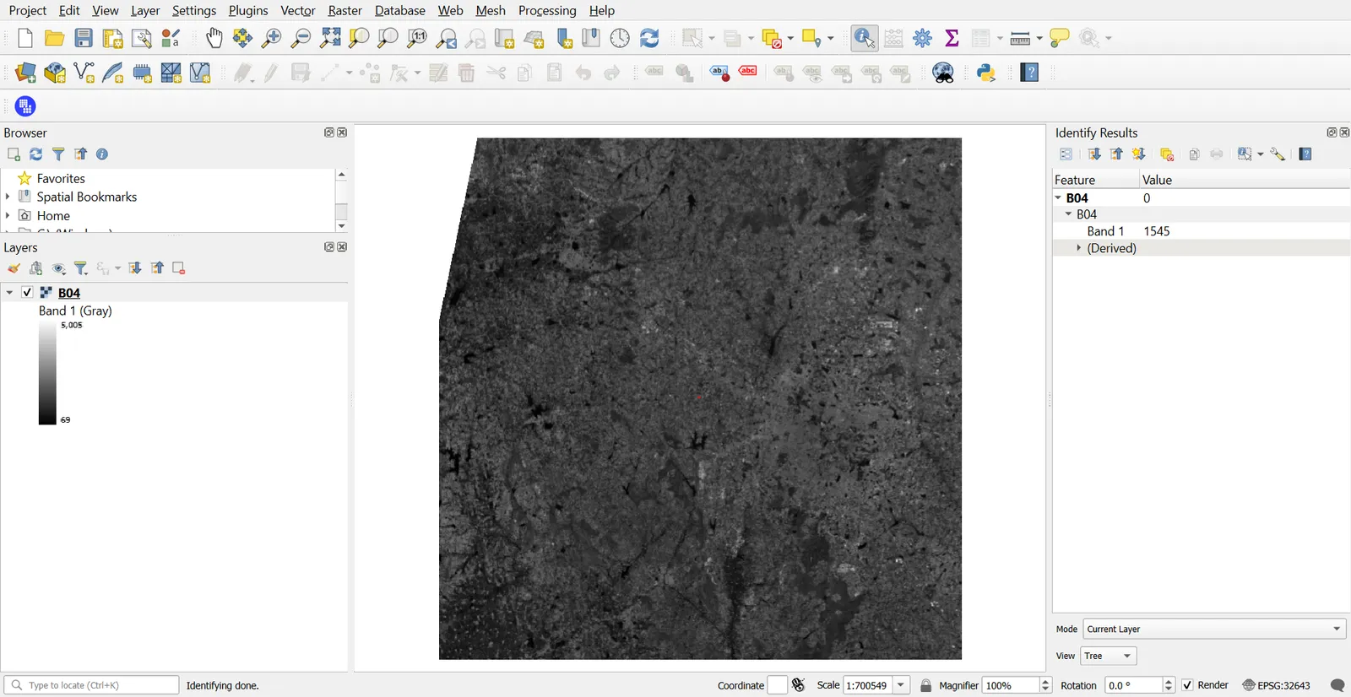Image resolution: width=1351 pixels, height=697 pixels.
Task: Toggle mouse display extents next to Coordinate
Action: click(799, 685)
